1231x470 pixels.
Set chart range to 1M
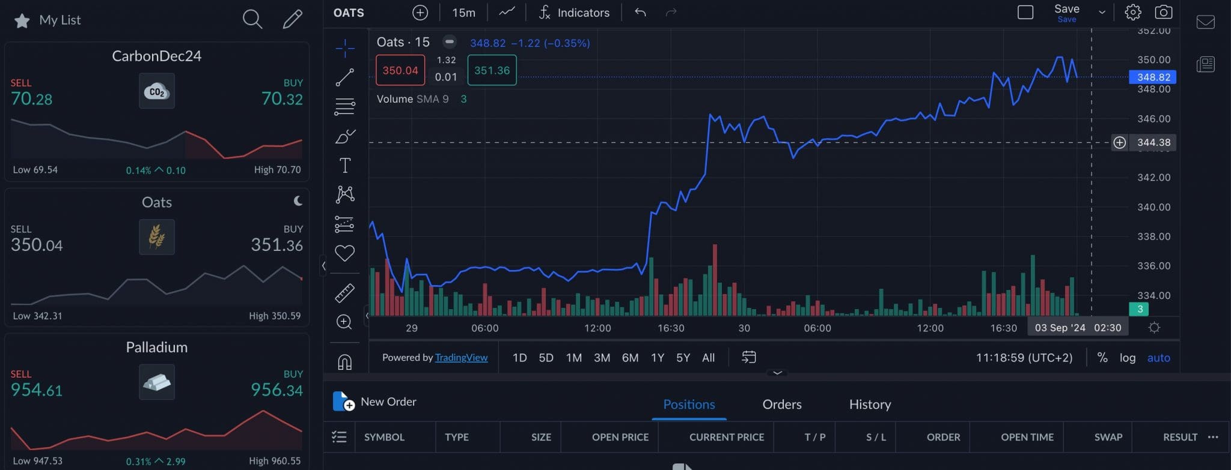pos(573,358)
